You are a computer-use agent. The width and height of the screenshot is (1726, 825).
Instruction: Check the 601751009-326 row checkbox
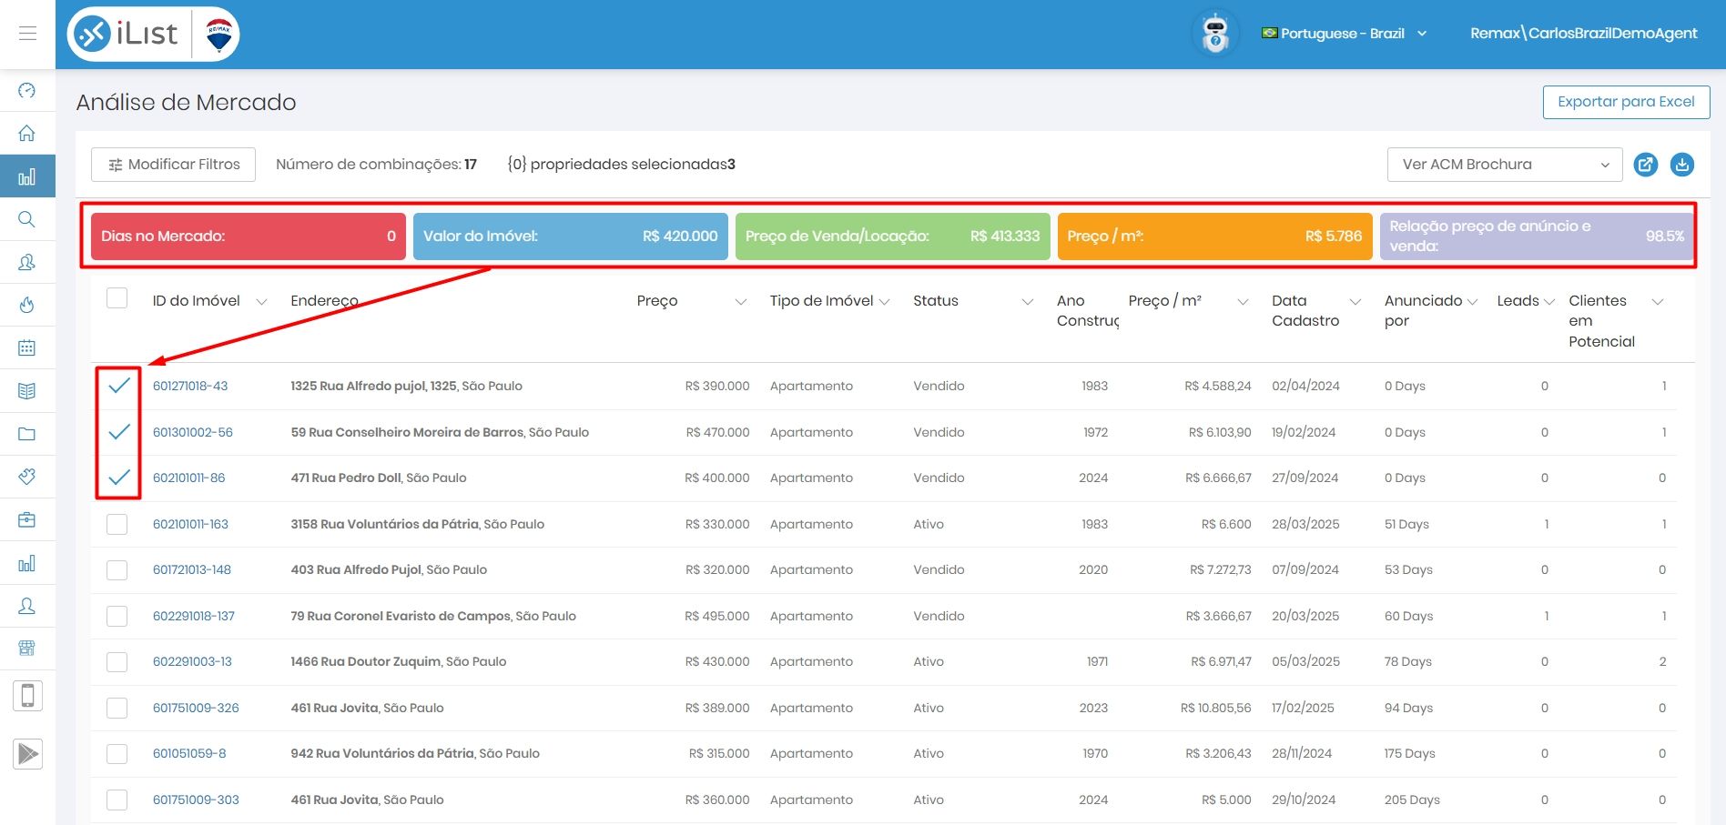pos(117,708)
